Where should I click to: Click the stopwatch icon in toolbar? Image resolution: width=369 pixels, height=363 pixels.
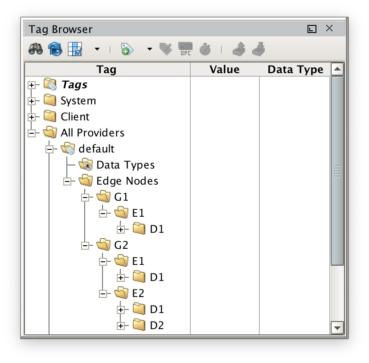coord(205,49)
